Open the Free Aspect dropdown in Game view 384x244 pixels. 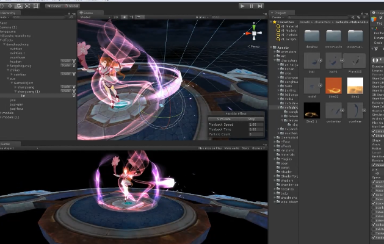pos(19,148)
